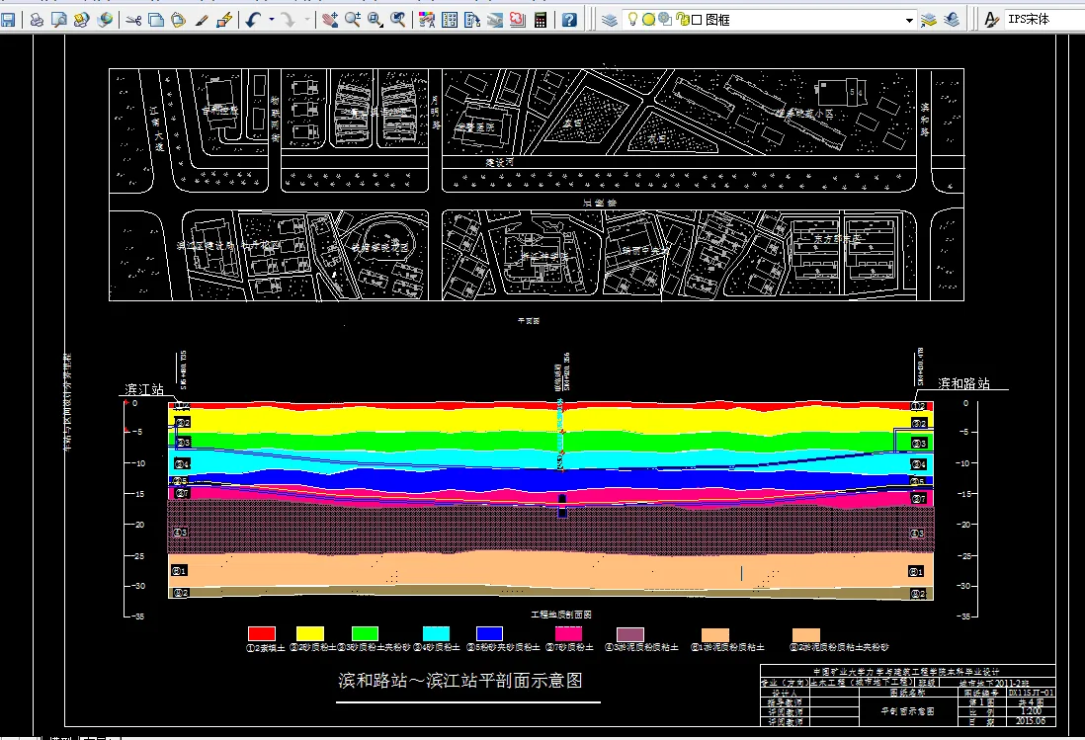Open the QuickCalc calculator
Screen dimensions: 1085x740
(541, 20)
